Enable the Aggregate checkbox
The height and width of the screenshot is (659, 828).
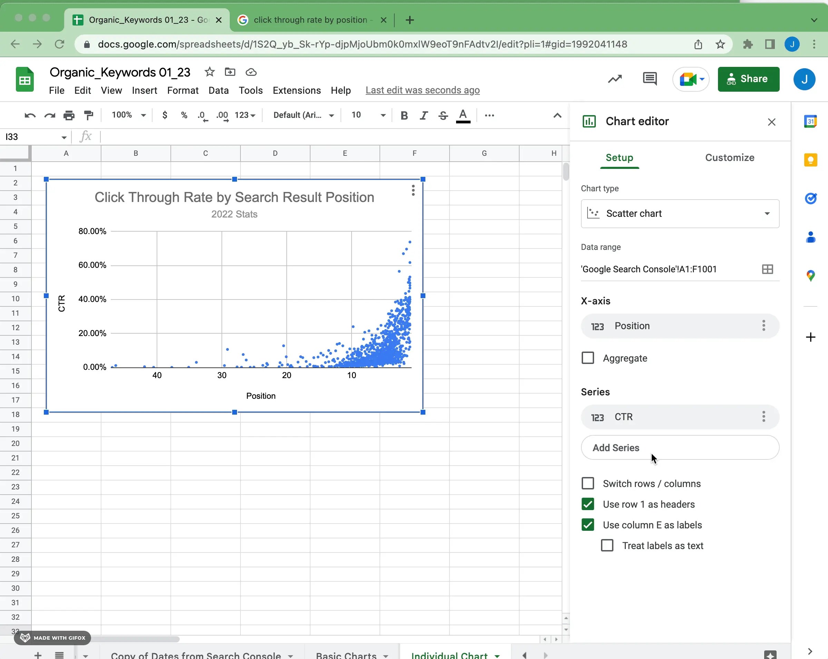tap(587, 357)
